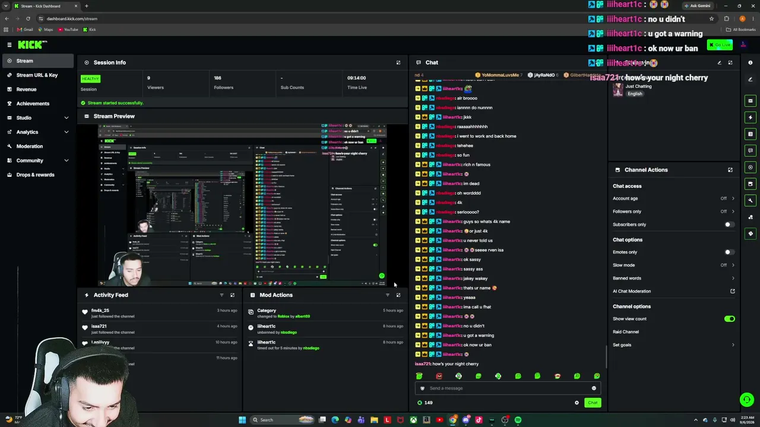This screenshot has height=427, width=760.
Task: Open Activity Feed filter icon
Action: point(221,295)
